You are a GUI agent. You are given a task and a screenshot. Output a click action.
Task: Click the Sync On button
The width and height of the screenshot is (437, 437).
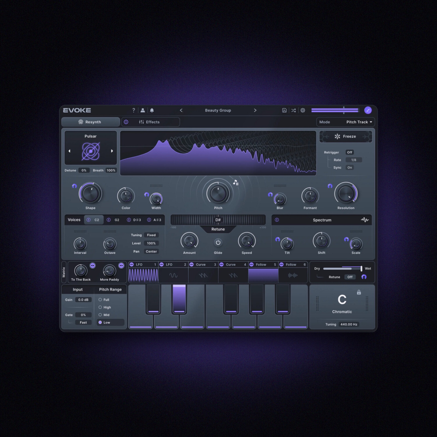350,168
